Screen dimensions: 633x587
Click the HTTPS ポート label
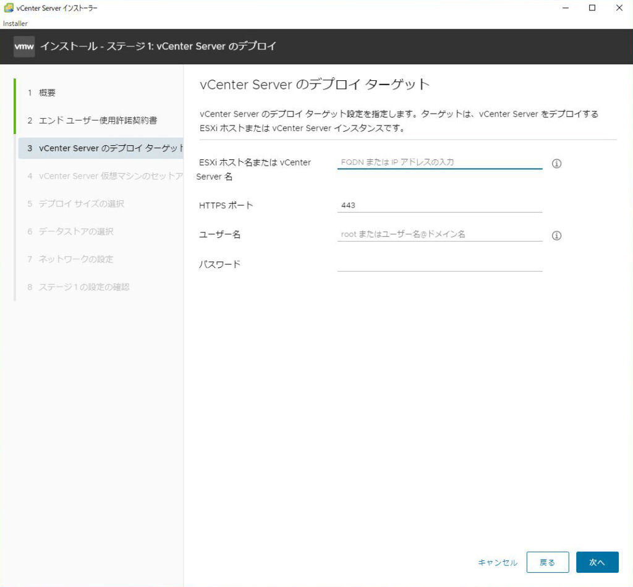[x=226, y=205]
